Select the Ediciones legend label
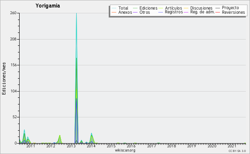 [x=148, y=8]
